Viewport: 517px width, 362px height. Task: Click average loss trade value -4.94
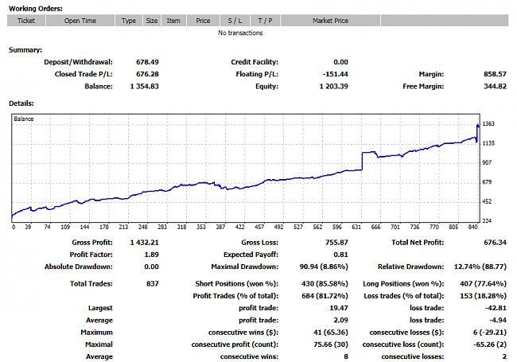tap(498, 320)
